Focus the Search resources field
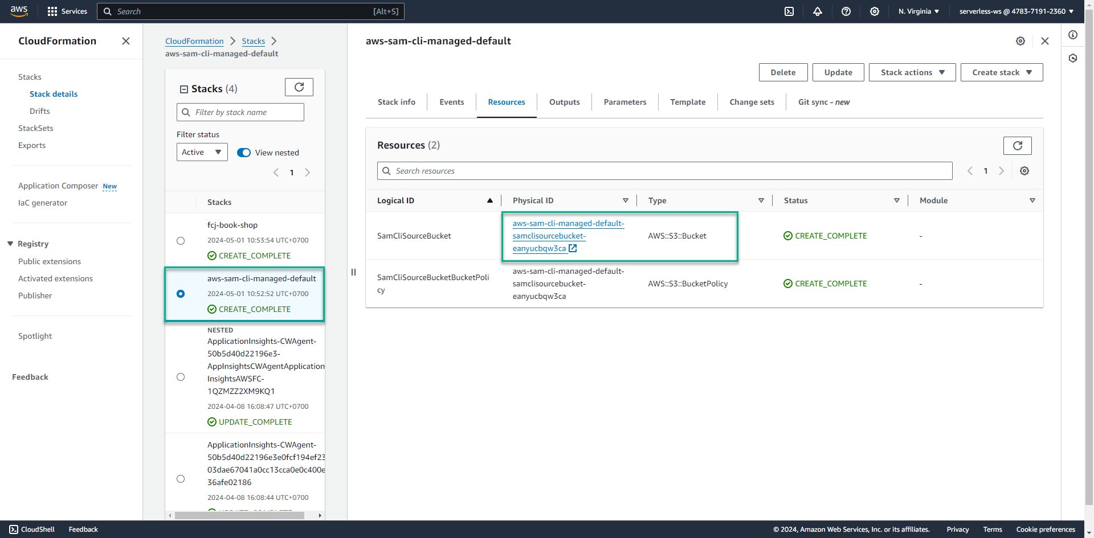The height and width of the screenshot is (538, 1094). point(665,171)
